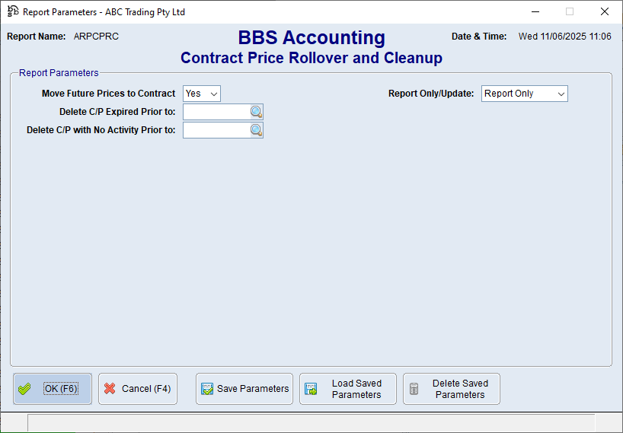Click the green checkmark icon on OK
Viewport: 623px width, 433px height.
tap(25, 389)
